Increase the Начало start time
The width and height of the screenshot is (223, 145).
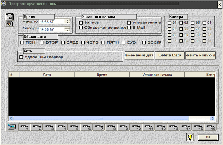67,20
